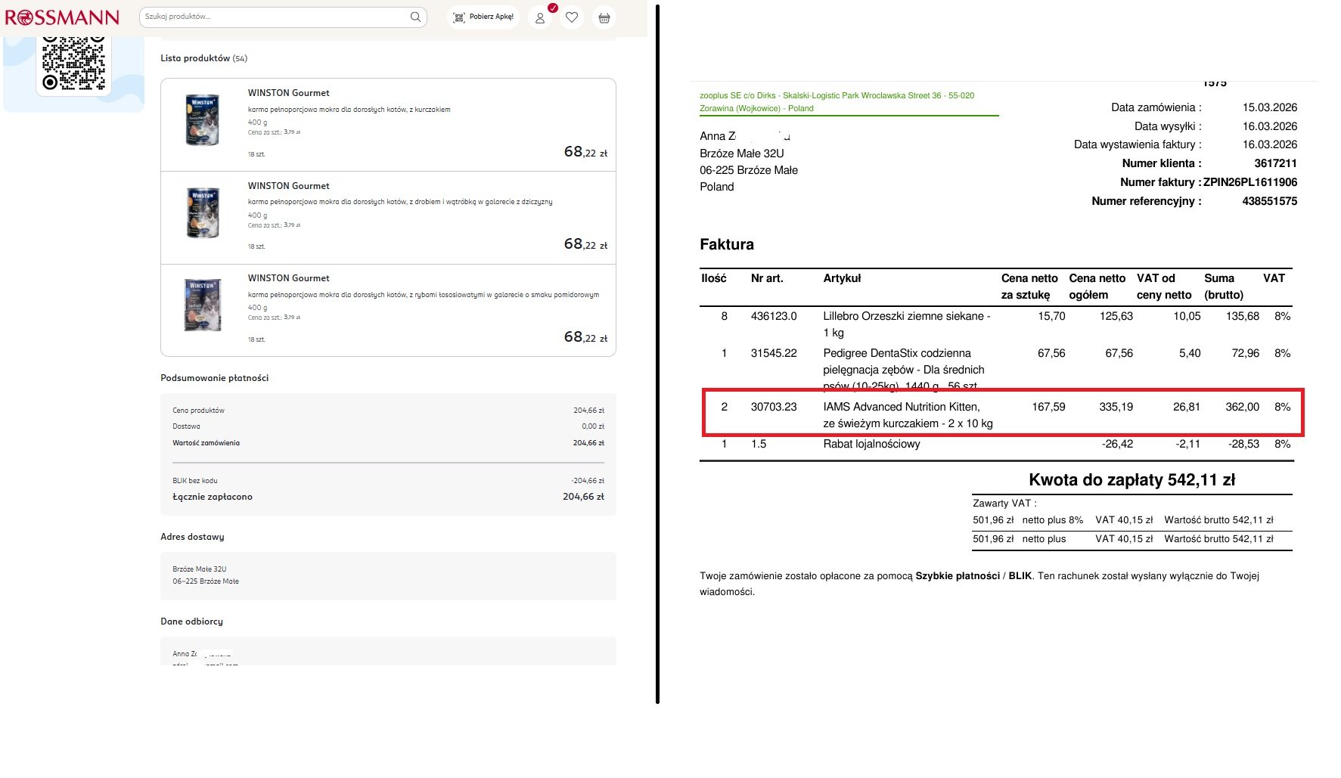This screenshot has width=1341, height=778.
Task: Select 'BLIK bez kodu' payment label
Action: tap(194, 481)
